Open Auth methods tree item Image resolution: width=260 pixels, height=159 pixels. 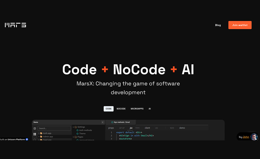tap(85, 130)
